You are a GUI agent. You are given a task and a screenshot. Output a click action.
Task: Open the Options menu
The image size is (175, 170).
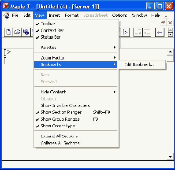(119, 15)
